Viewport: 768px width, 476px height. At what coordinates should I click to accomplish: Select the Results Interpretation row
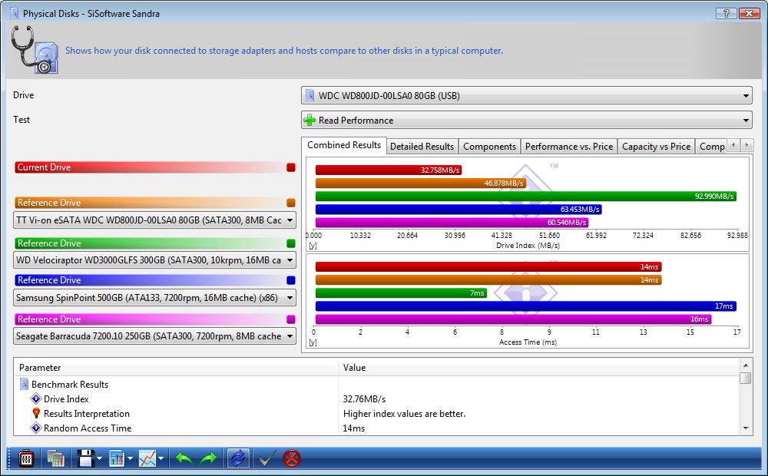[x=377, y=414]
